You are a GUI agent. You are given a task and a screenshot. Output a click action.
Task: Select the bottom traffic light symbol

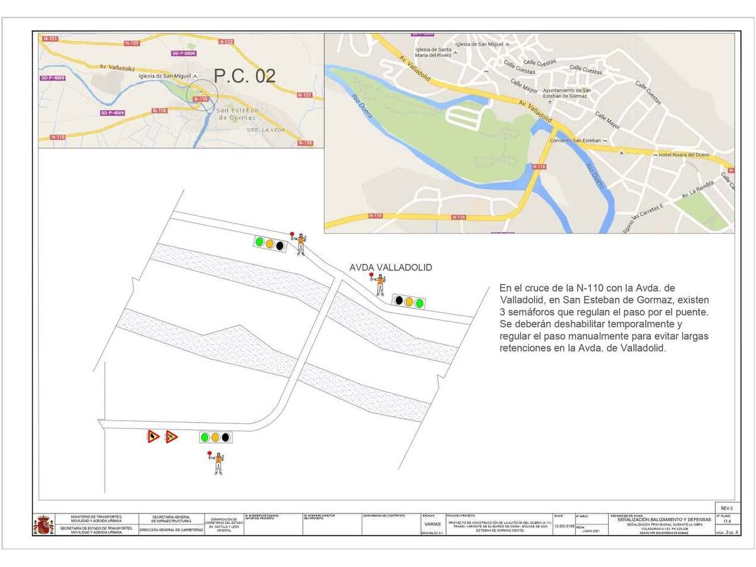click(x=215, y=437)
